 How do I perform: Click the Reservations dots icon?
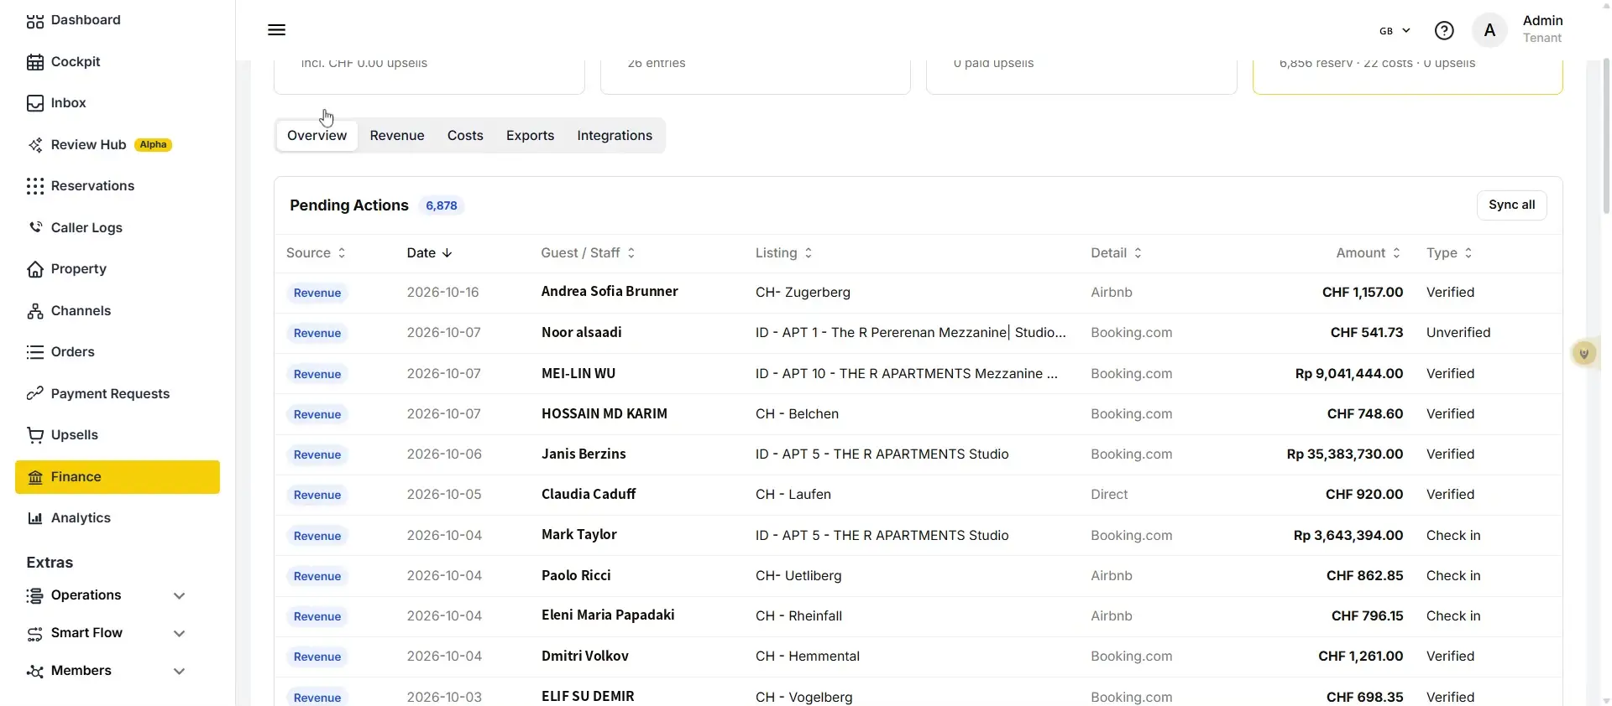pos(35,186)
